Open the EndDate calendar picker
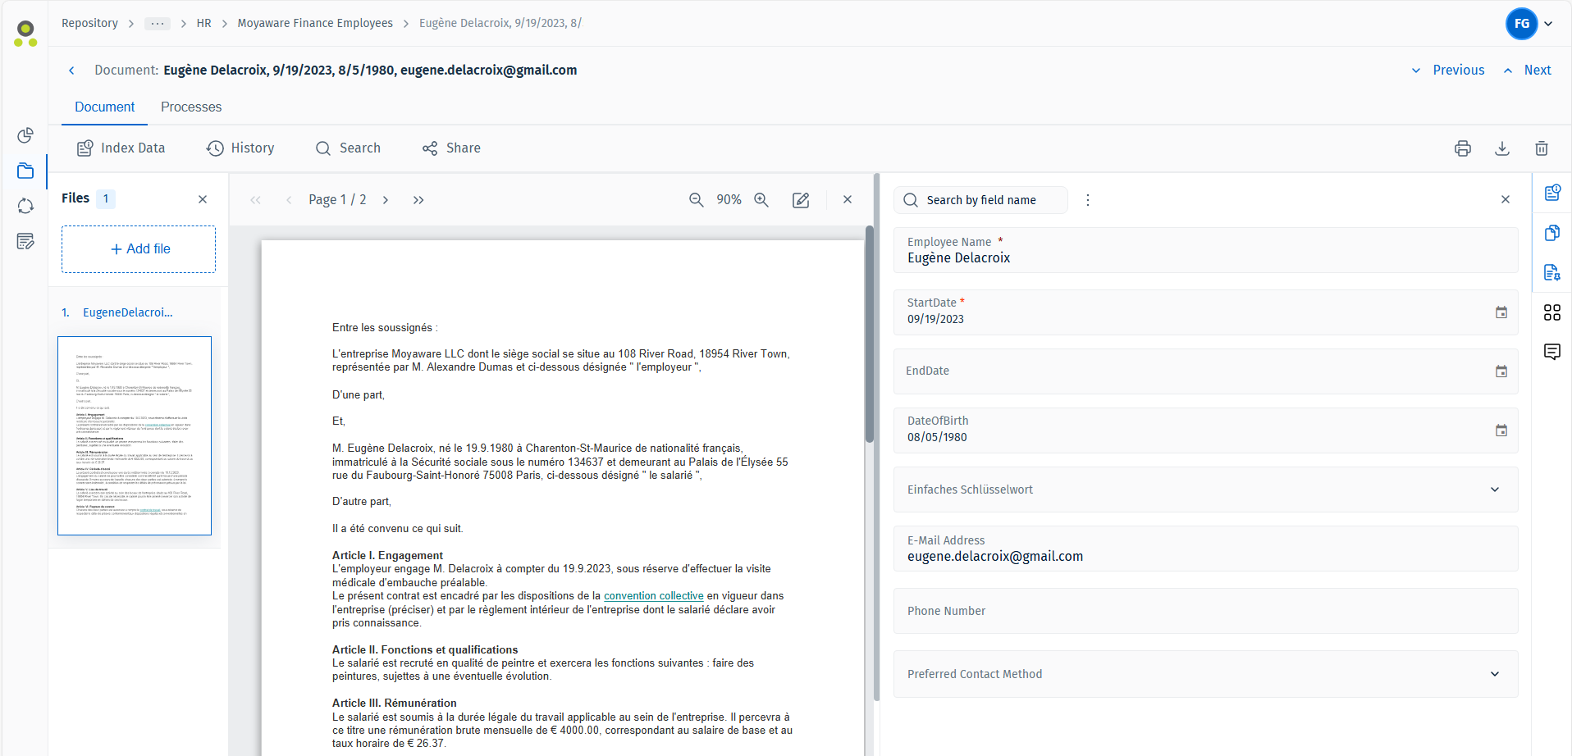The image size is (1572, 756). (1501, 371)
